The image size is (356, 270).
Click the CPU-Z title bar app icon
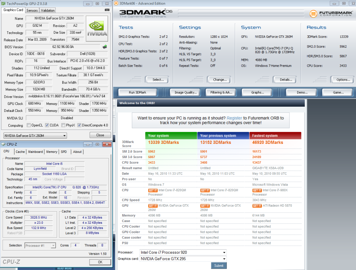pos(3,144)
